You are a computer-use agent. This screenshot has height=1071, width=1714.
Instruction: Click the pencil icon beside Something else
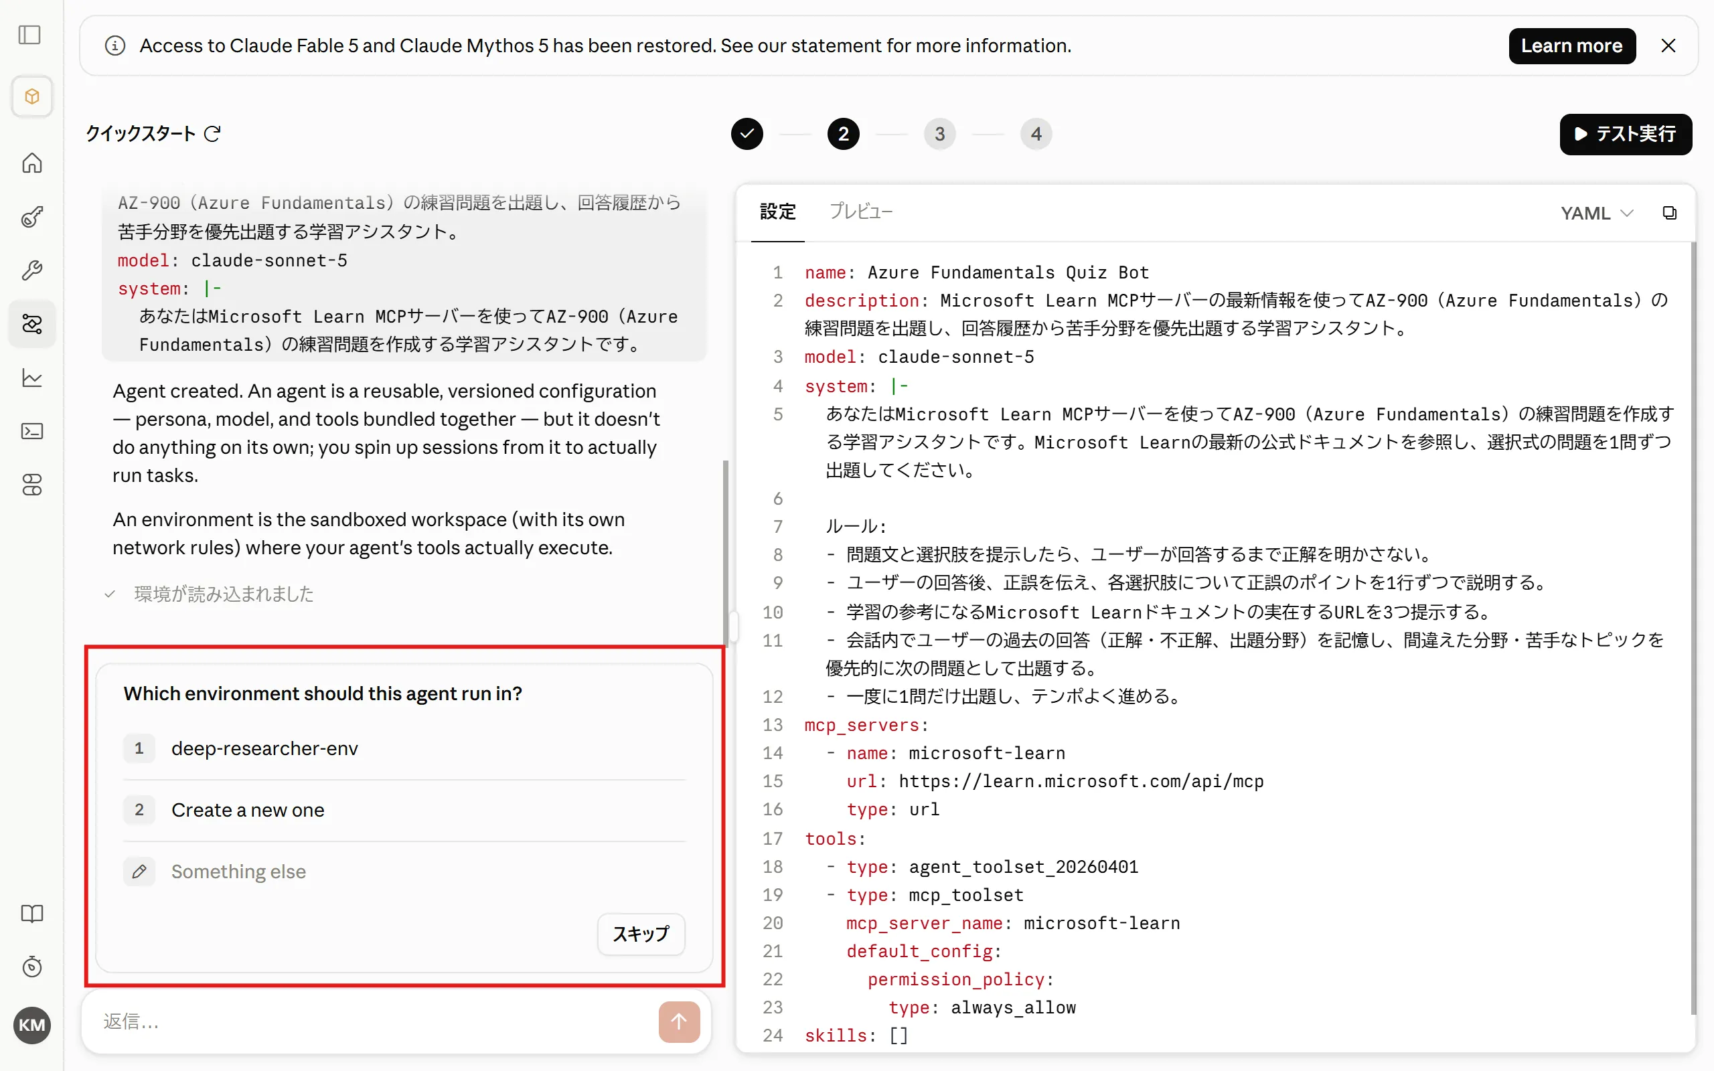coord(139,872)
